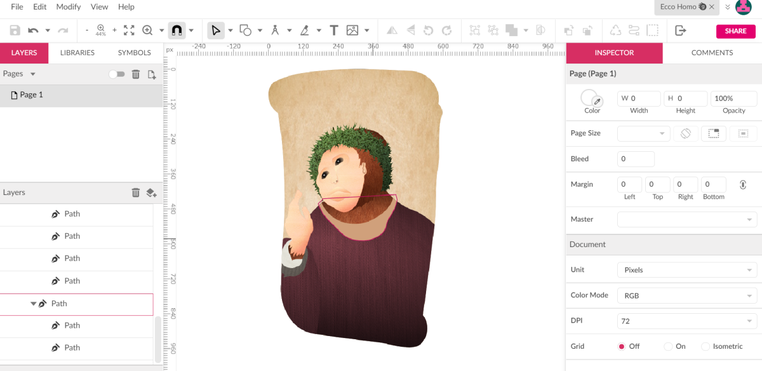Delete the layer using the Layers trash icon
The width and height of the screenshot is (762, 371).
135,192
